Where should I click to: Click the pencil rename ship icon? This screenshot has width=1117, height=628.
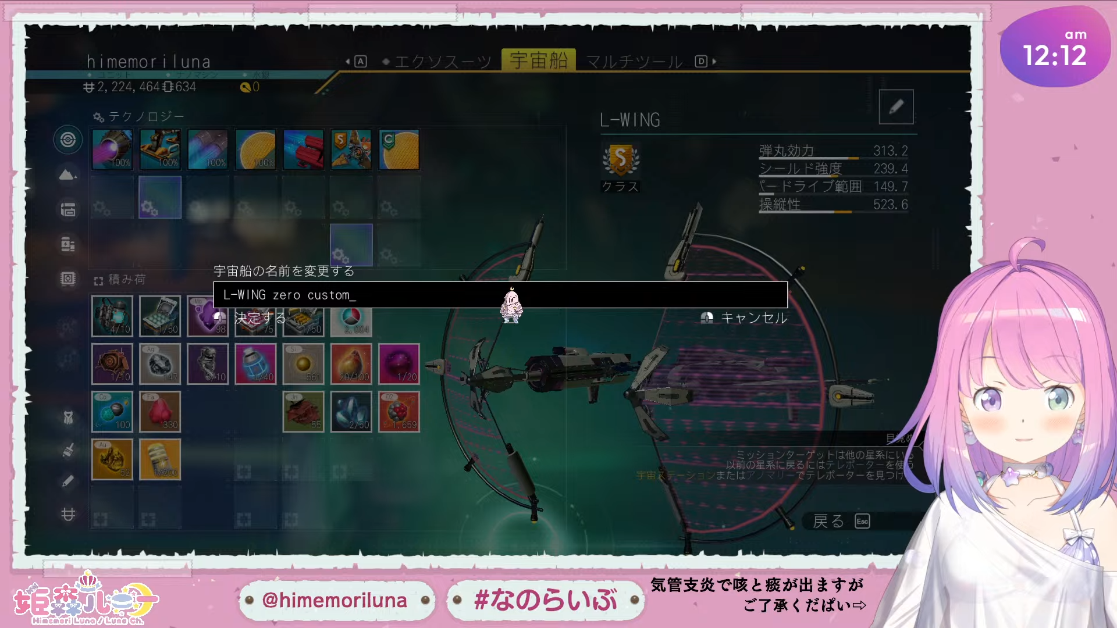pos(896,106)
